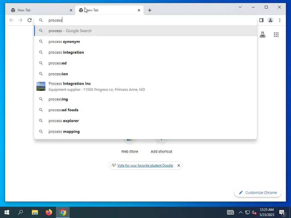Image resolution: width=291 pixels, height=218 pixels.
Task: Pick the 'procession' suggestion
Action: (x=146, y=74)
